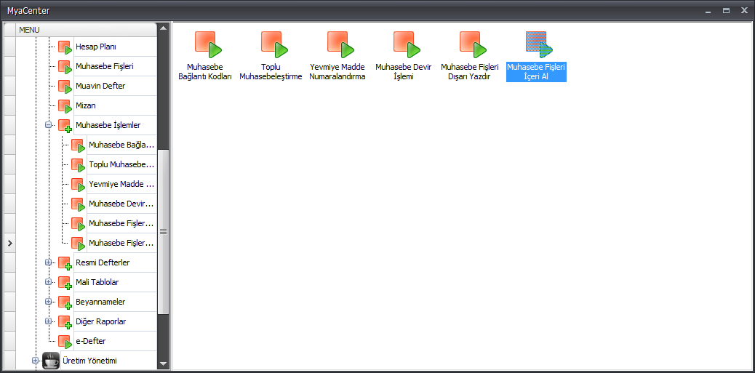Expand the Üretim Yönetimi node
This screenshot has height=373, width=755.
35,360
